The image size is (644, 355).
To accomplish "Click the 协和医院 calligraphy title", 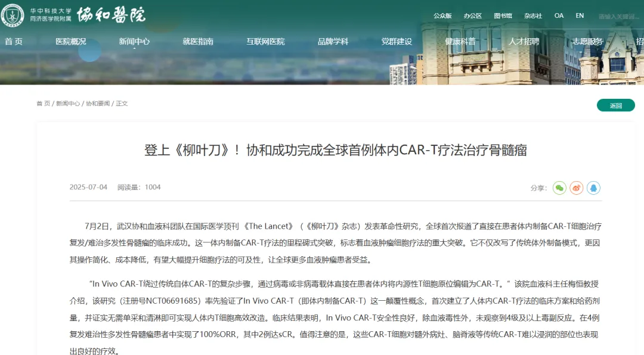I will coord(111,15).
